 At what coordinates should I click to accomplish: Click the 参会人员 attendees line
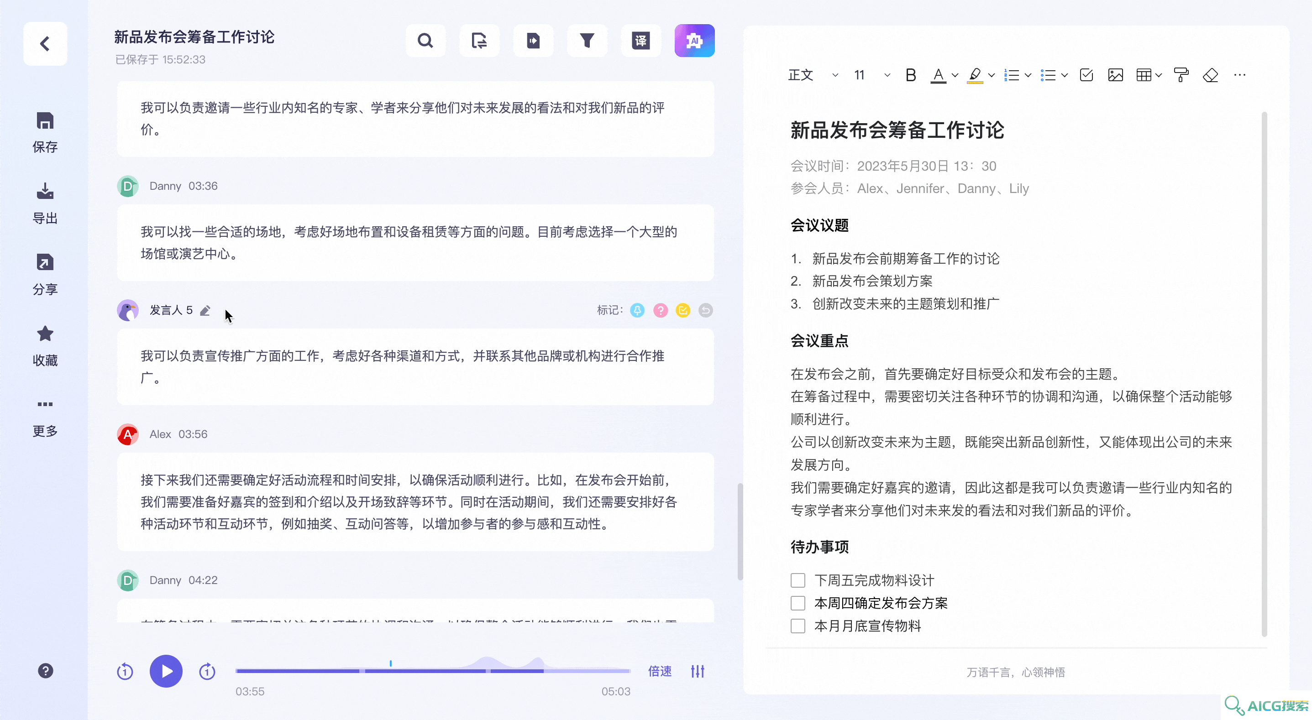(x=910, y=189)
